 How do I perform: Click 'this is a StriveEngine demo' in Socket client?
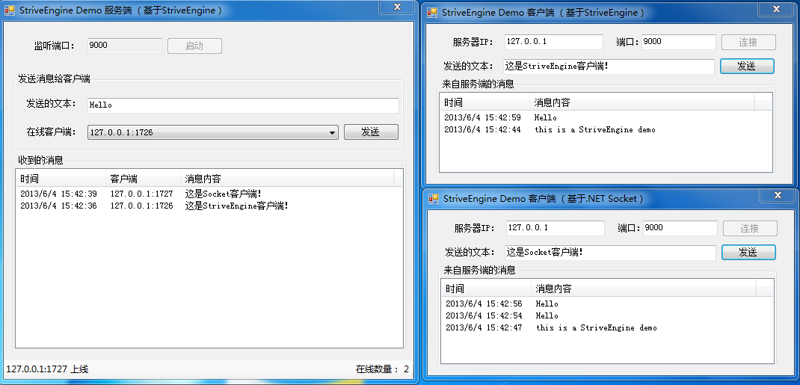(x=597, y=328)
